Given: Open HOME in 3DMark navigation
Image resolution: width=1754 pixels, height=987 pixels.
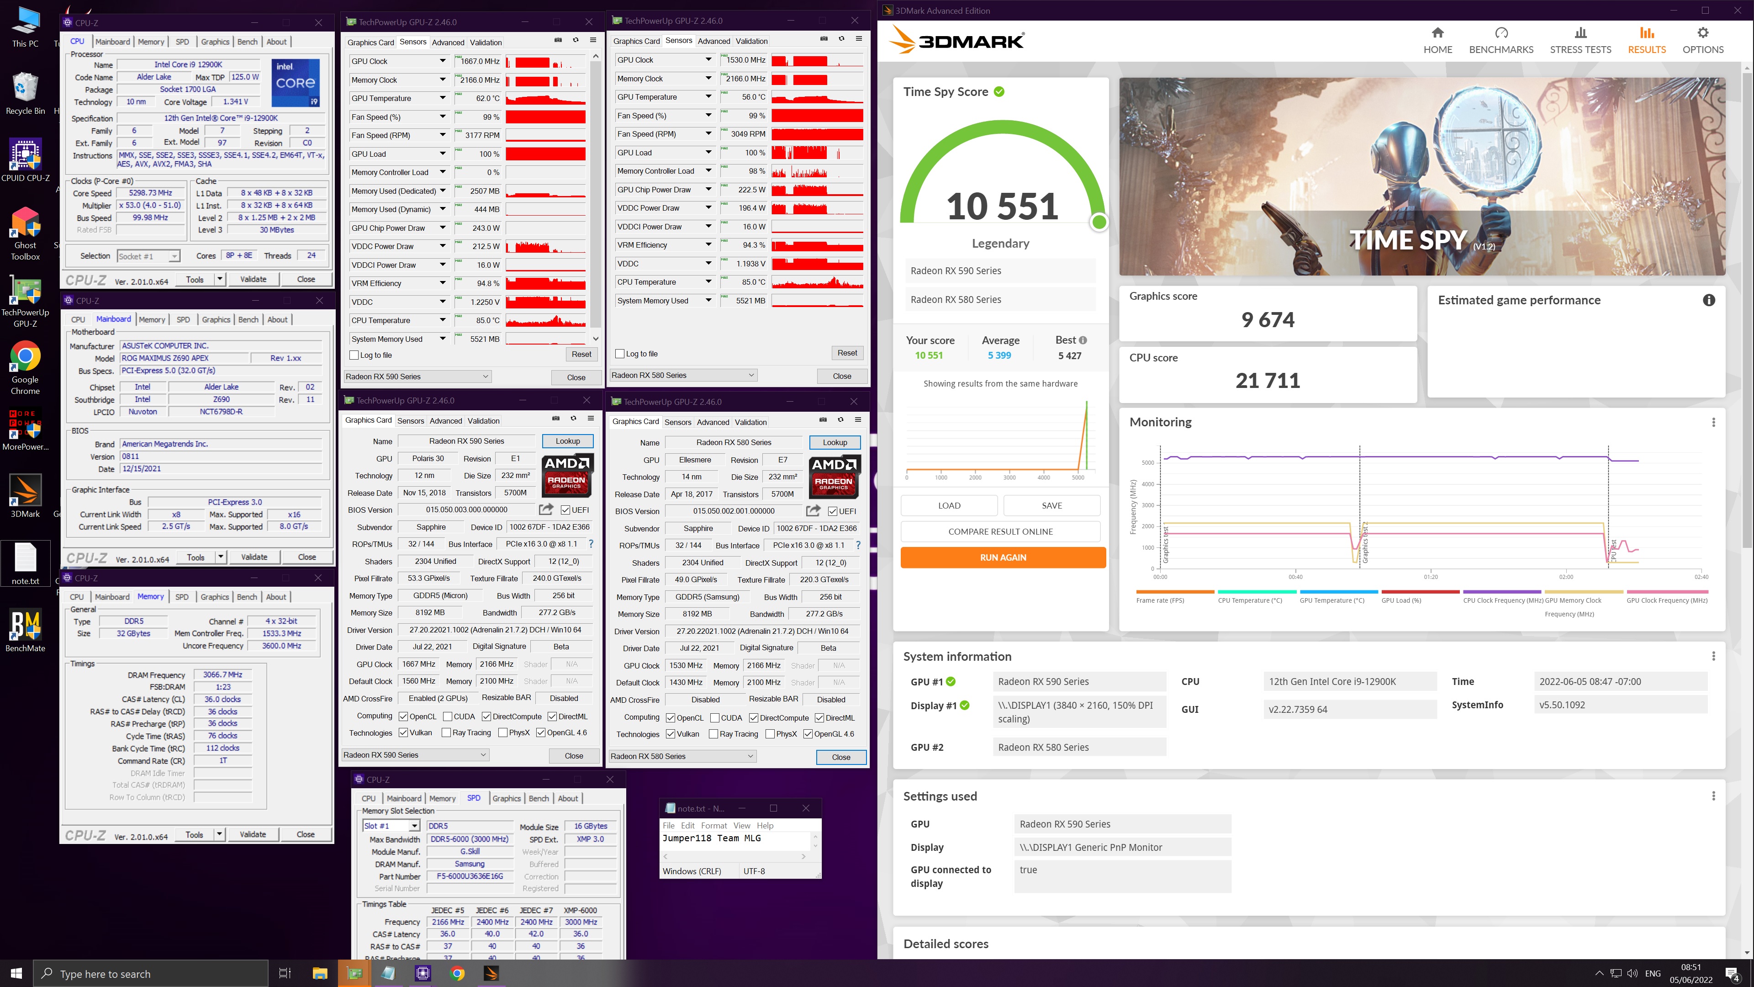Looking at the screenshot, I should tap(1437, 41).
